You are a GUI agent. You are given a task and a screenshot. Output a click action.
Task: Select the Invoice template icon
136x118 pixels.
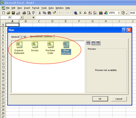[x=35, y=45]
